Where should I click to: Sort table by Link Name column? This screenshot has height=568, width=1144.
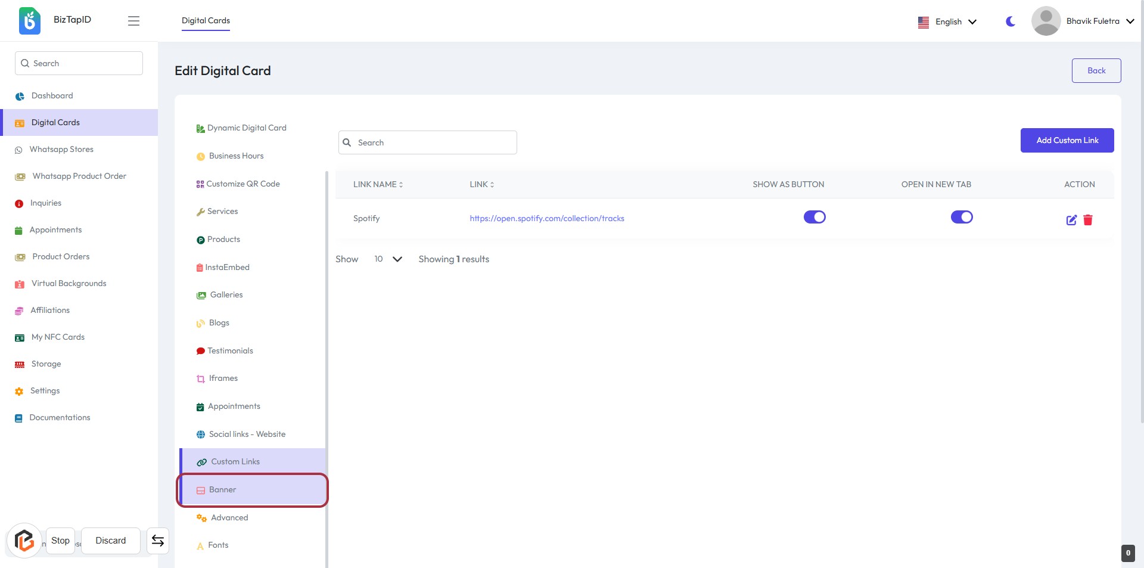[378, 184]
